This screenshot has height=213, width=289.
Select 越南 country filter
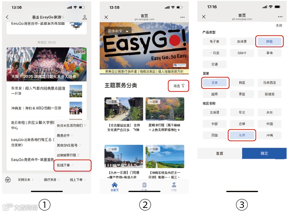click(214, 94)
